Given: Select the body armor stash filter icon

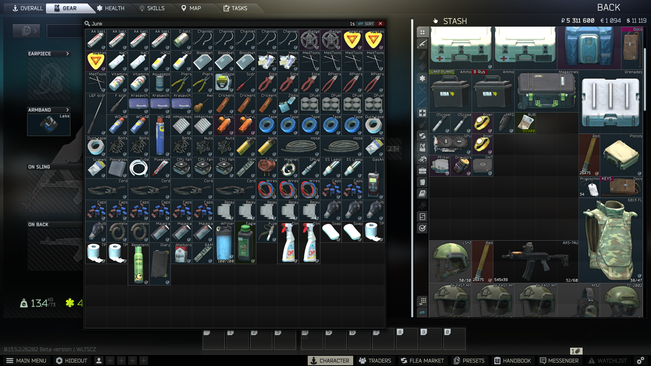Looking at the screenshot, I should [422, 182].
